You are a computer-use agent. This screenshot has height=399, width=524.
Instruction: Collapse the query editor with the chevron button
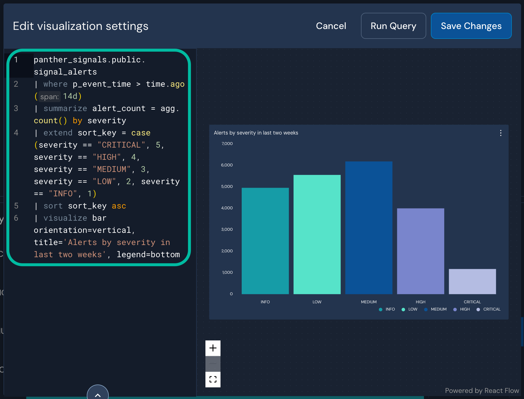pyautogui.click(x=97, y=394)
